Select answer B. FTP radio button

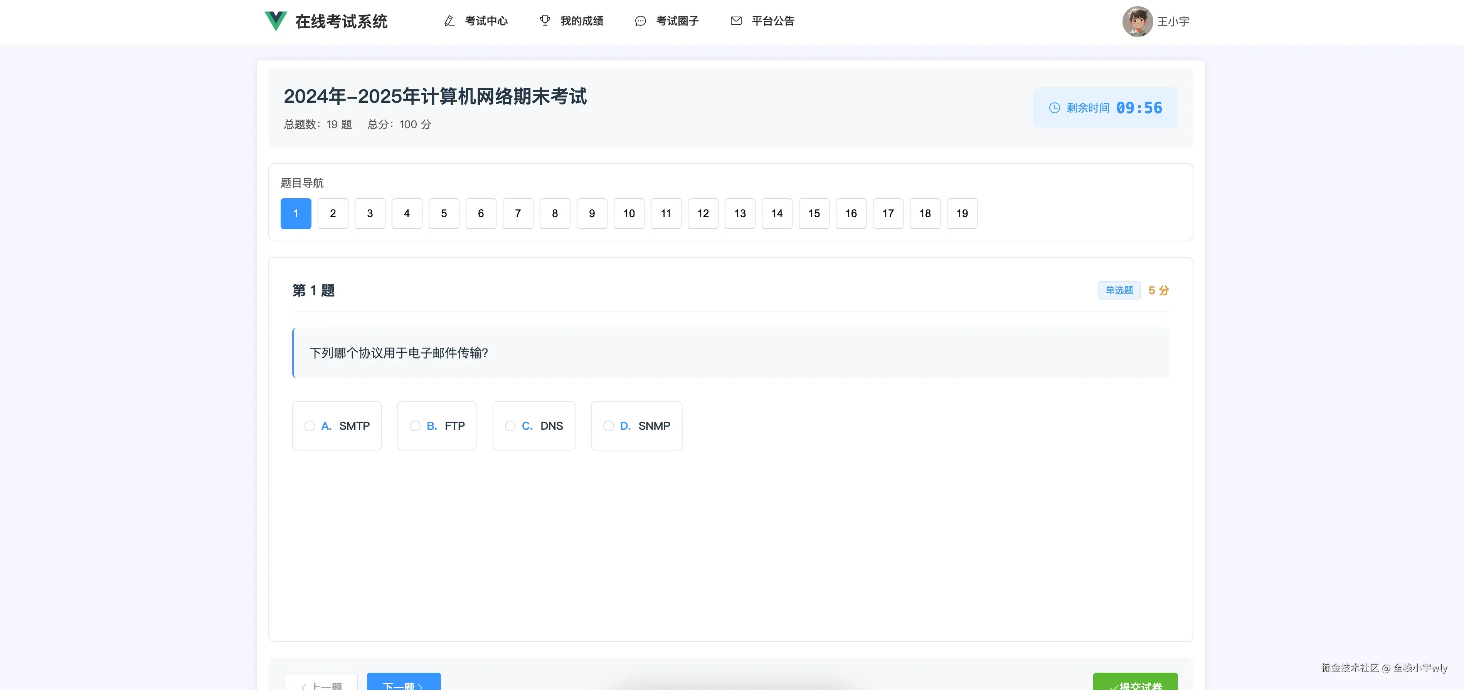coord(415,426)
